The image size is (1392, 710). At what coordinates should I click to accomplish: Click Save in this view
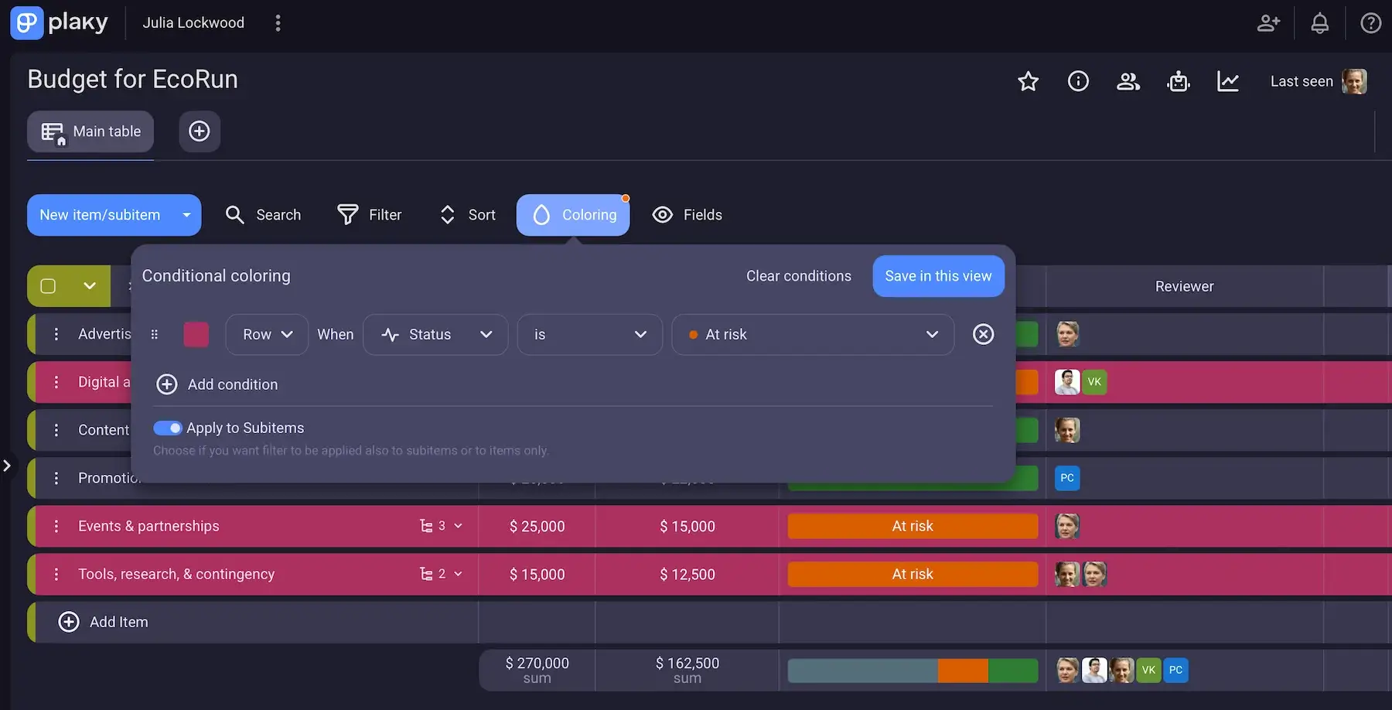(x=938, y=276)
